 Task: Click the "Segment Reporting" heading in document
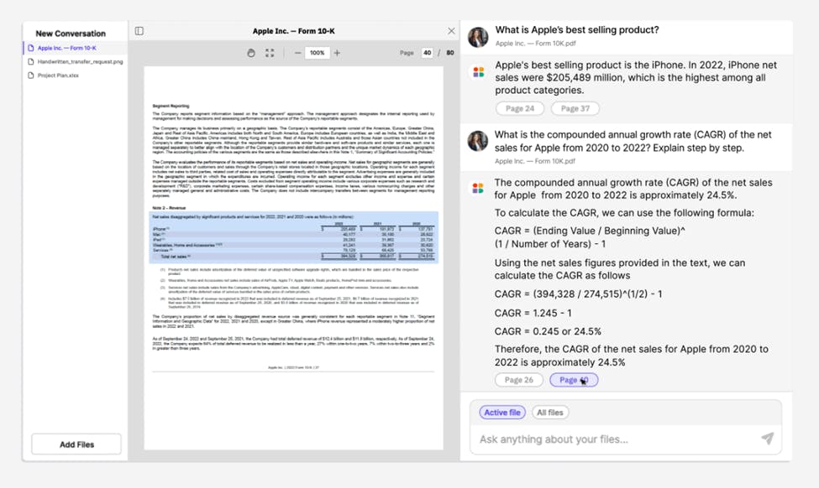(171, 106)
